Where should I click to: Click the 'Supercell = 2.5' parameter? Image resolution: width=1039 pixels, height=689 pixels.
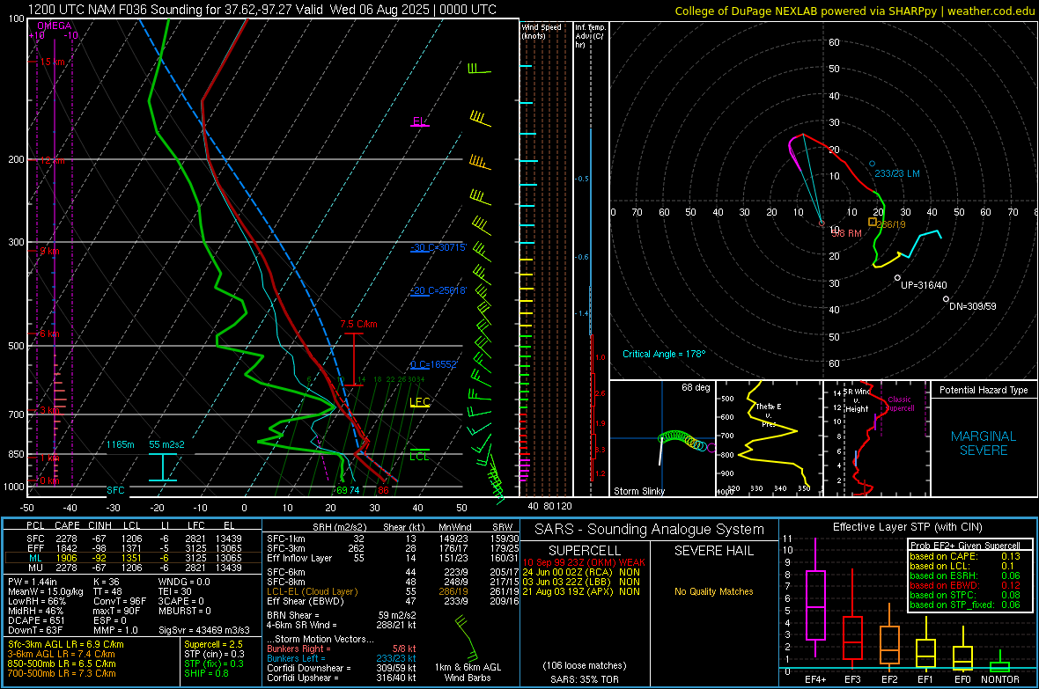coord(213,644)
